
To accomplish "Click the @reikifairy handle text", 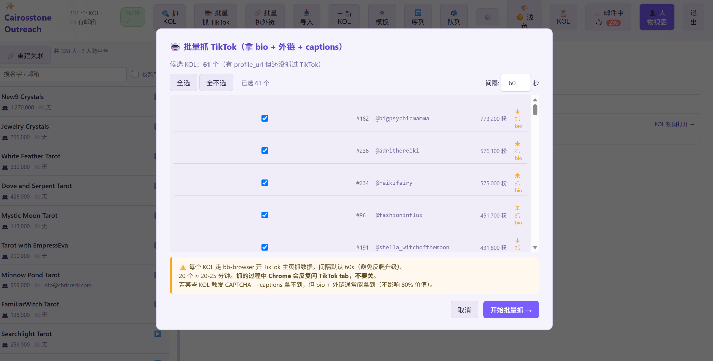I will click(394, 183).
